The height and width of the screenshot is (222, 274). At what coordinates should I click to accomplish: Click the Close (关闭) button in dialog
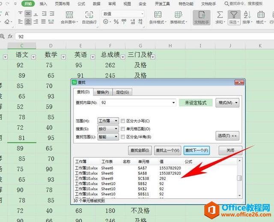point(230,150)
